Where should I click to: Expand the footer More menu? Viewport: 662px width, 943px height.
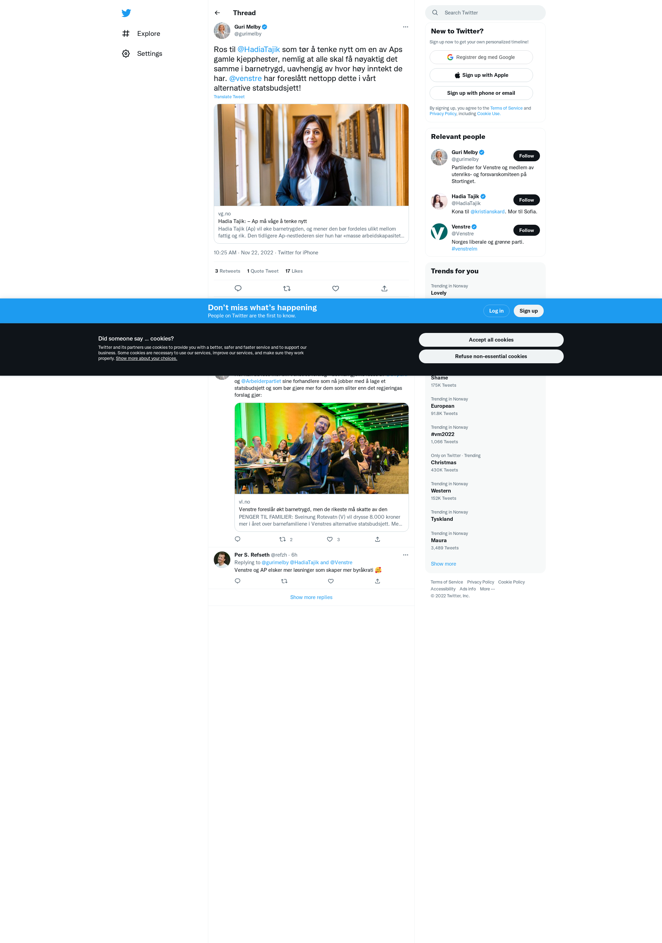pyautogui.click(x=487, y=589)
